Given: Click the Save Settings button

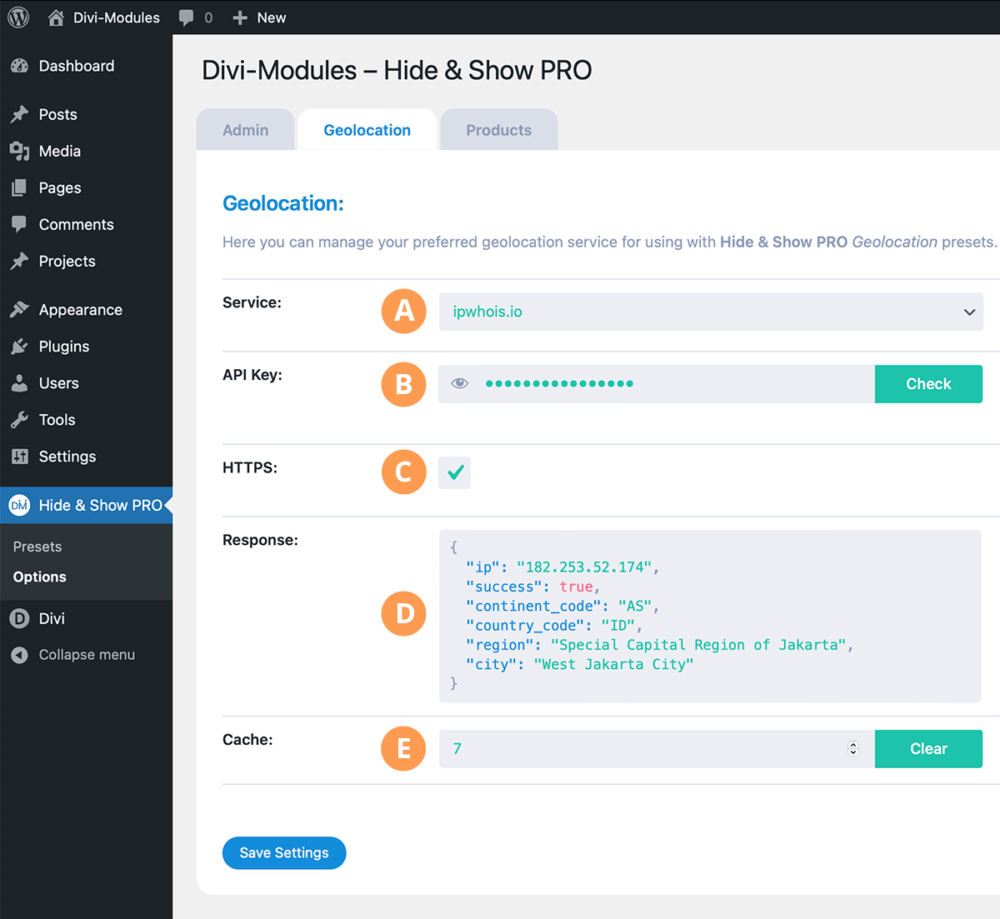Looking at the screenshot, I should 284,852.
